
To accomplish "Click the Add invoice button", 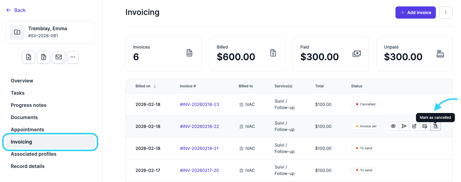I will pyautogui.click(x=415, y=13).
